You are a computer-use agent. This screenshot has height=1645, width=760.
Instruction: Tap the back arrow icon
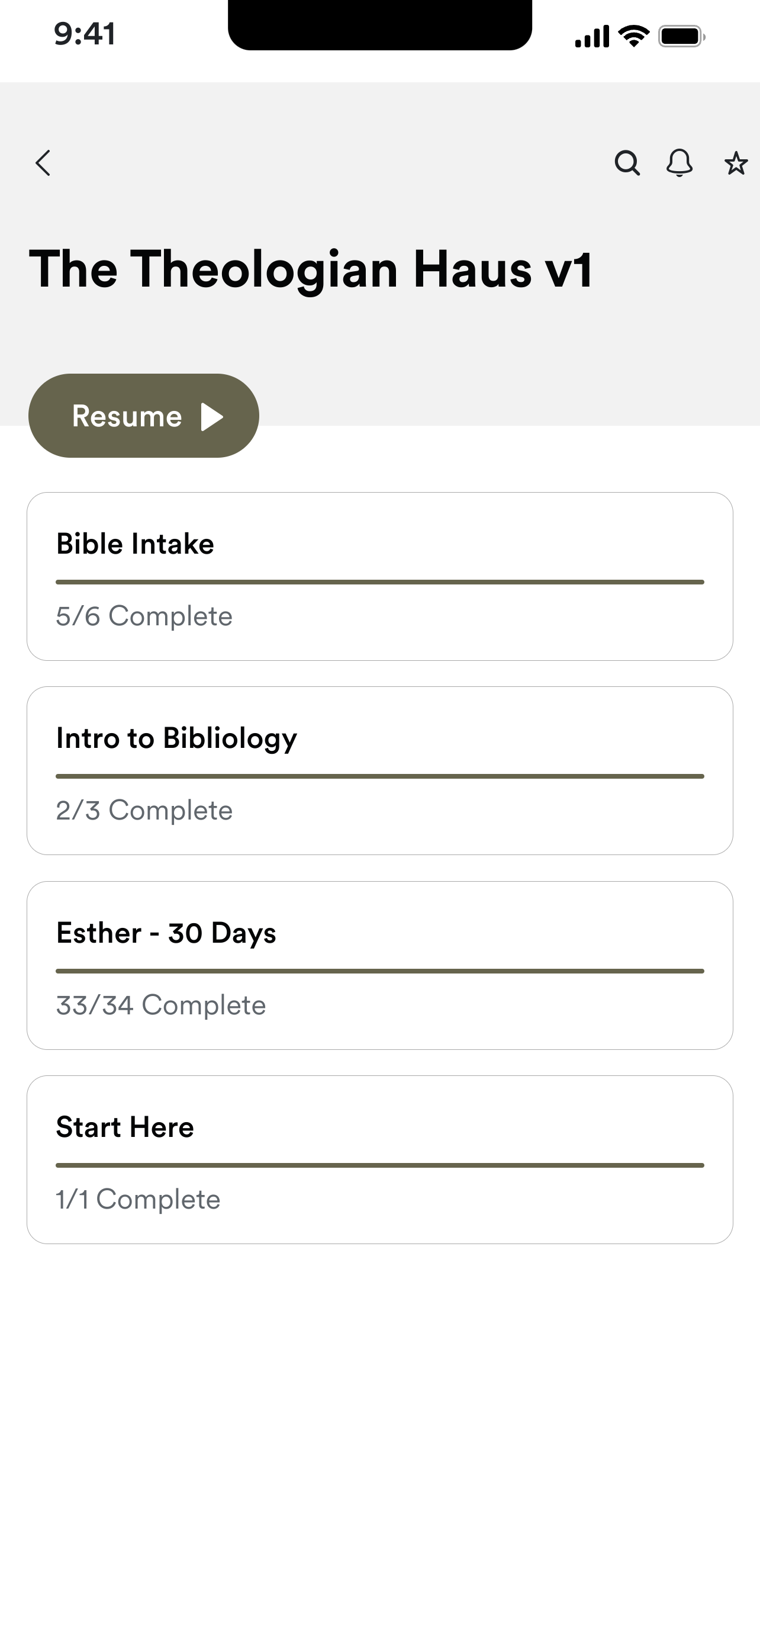pos(43,163)
